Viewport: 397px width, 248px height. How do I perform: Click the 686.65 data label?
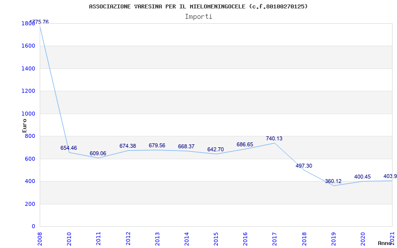(245, 144)
